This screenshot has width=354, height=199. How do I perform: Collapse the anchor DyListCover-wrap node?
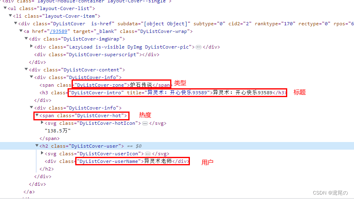[21, 31]
